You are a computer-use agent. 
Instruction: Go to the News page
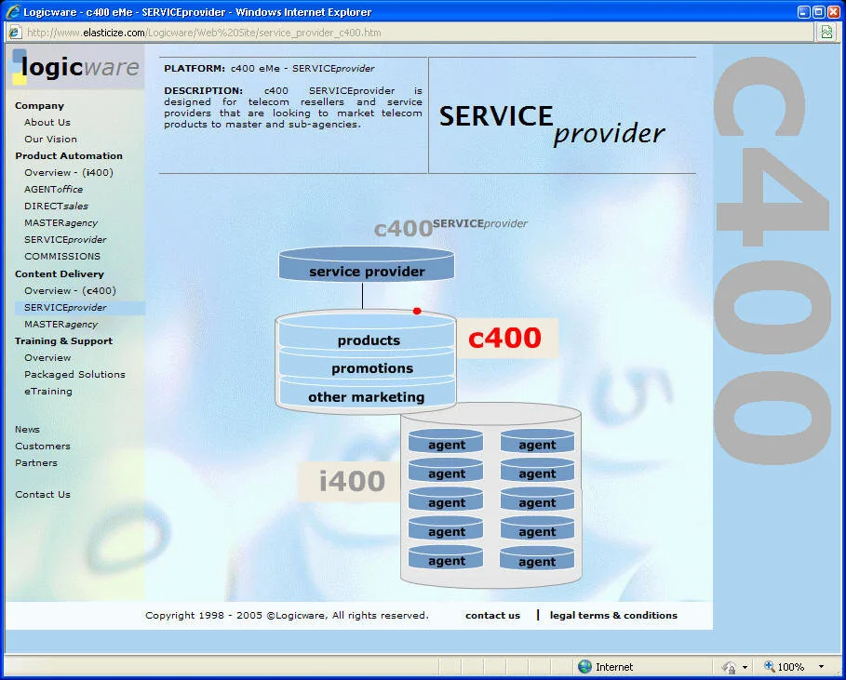[27, 429]
